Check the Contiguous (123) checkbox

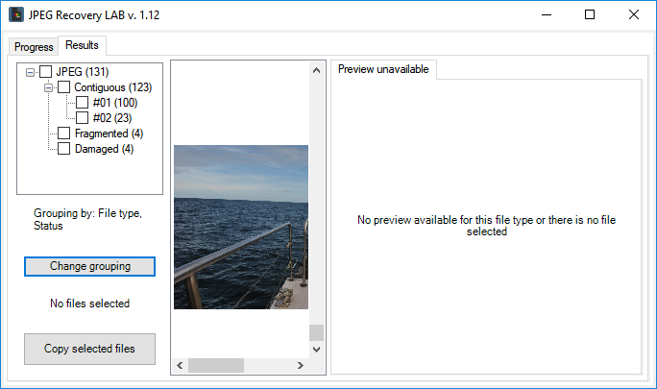[x=63, y=87]
